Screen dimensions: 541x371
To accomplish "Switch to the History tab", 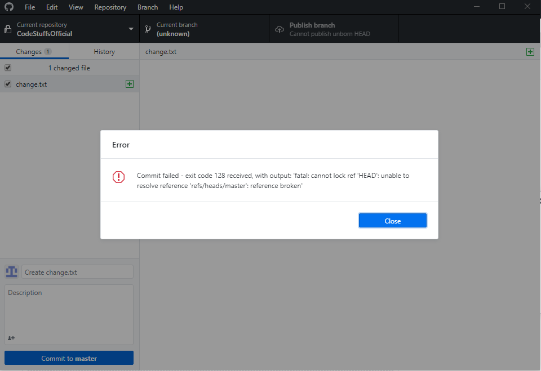I will pos(104,51).
